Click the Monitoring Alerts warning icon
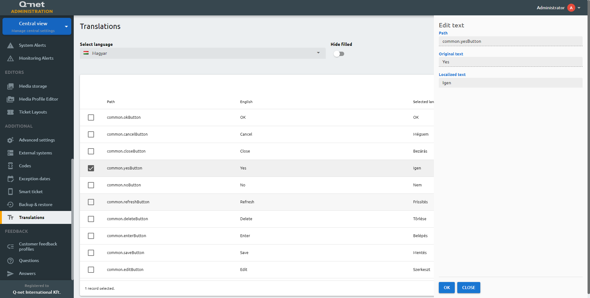 coord(10,58)
